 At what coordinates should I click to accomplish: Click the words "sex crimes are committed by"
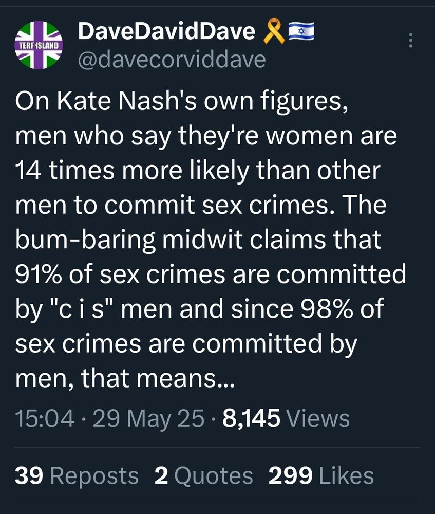pos(185,344)
